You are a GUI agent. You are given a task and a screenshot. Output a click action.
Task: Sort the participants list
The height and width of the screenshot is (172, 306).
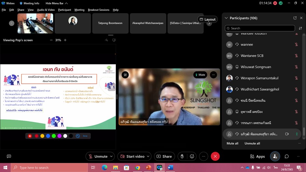[300, 28]
